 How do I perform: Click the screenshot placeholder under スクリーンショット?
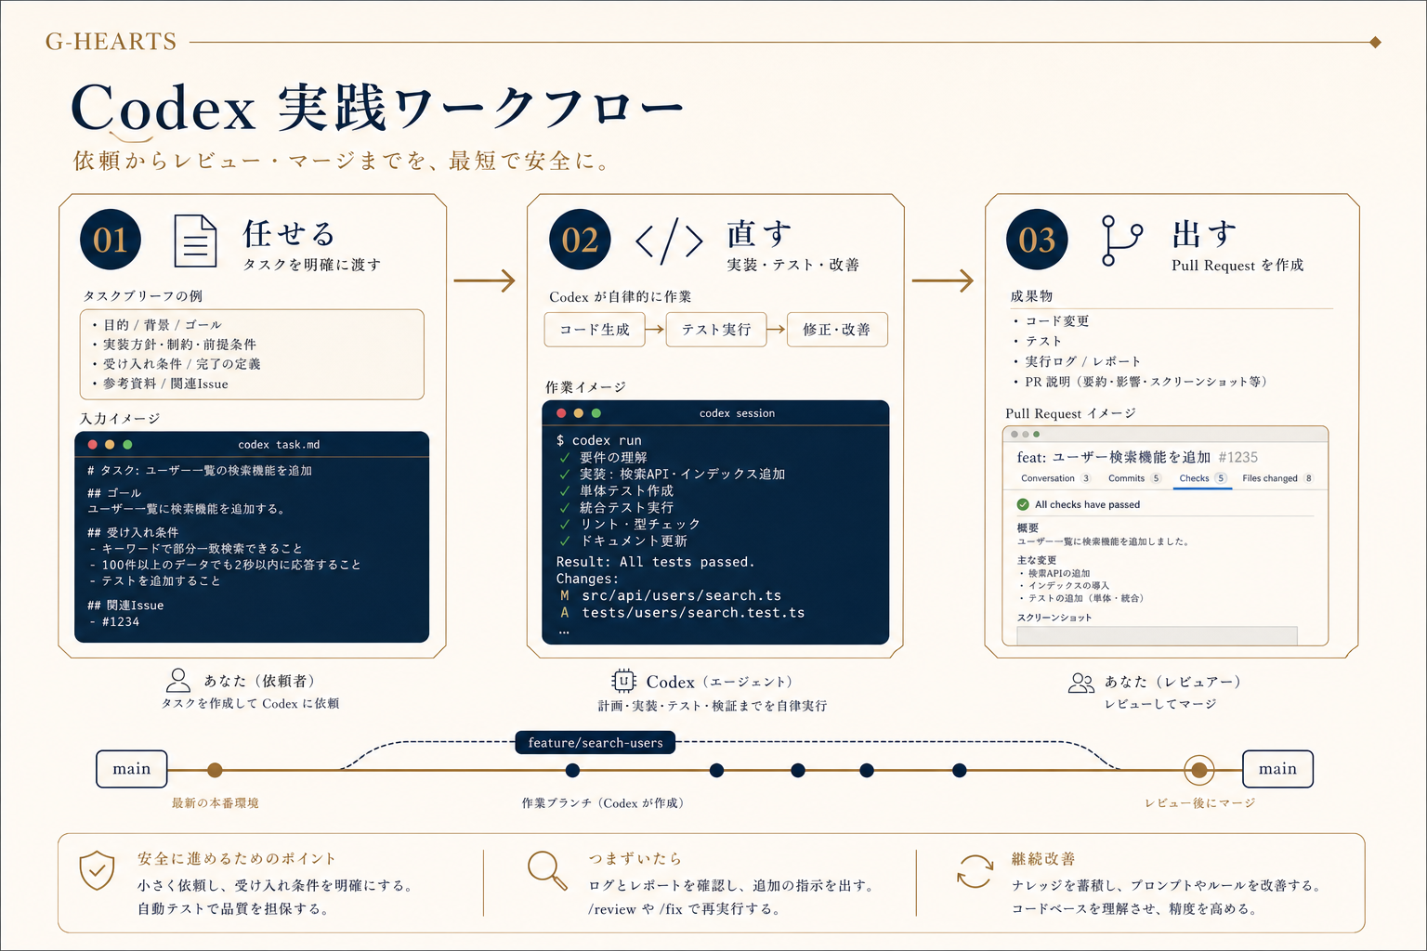pyautogui.click(x=1157, y=635)
